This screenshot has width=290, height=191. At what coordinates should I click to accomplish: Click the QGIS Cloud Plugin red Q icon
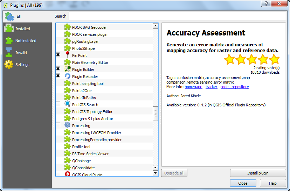pyautogui.click(x=68, y=174)
